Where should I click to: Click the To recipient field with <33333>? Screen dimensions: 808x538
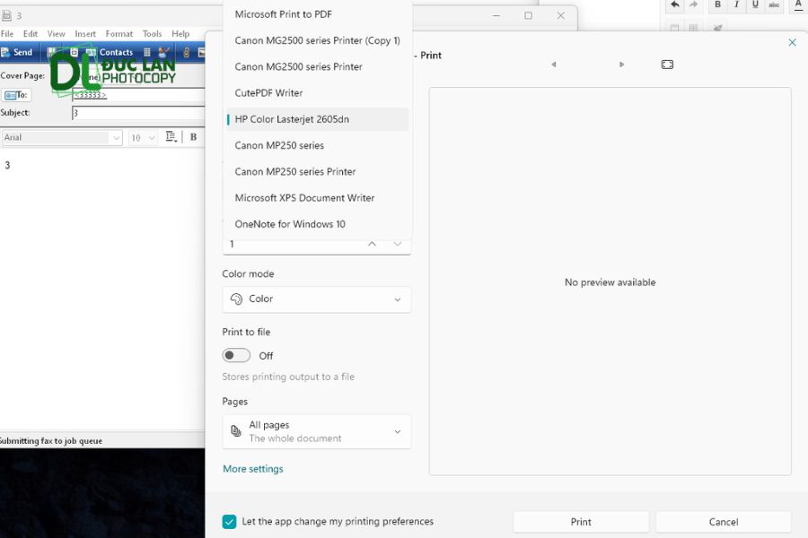[138, 95]
